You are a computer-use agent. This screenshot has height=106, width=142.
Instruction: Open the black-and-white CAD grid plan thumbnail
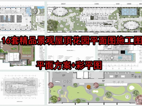[22, 88]
